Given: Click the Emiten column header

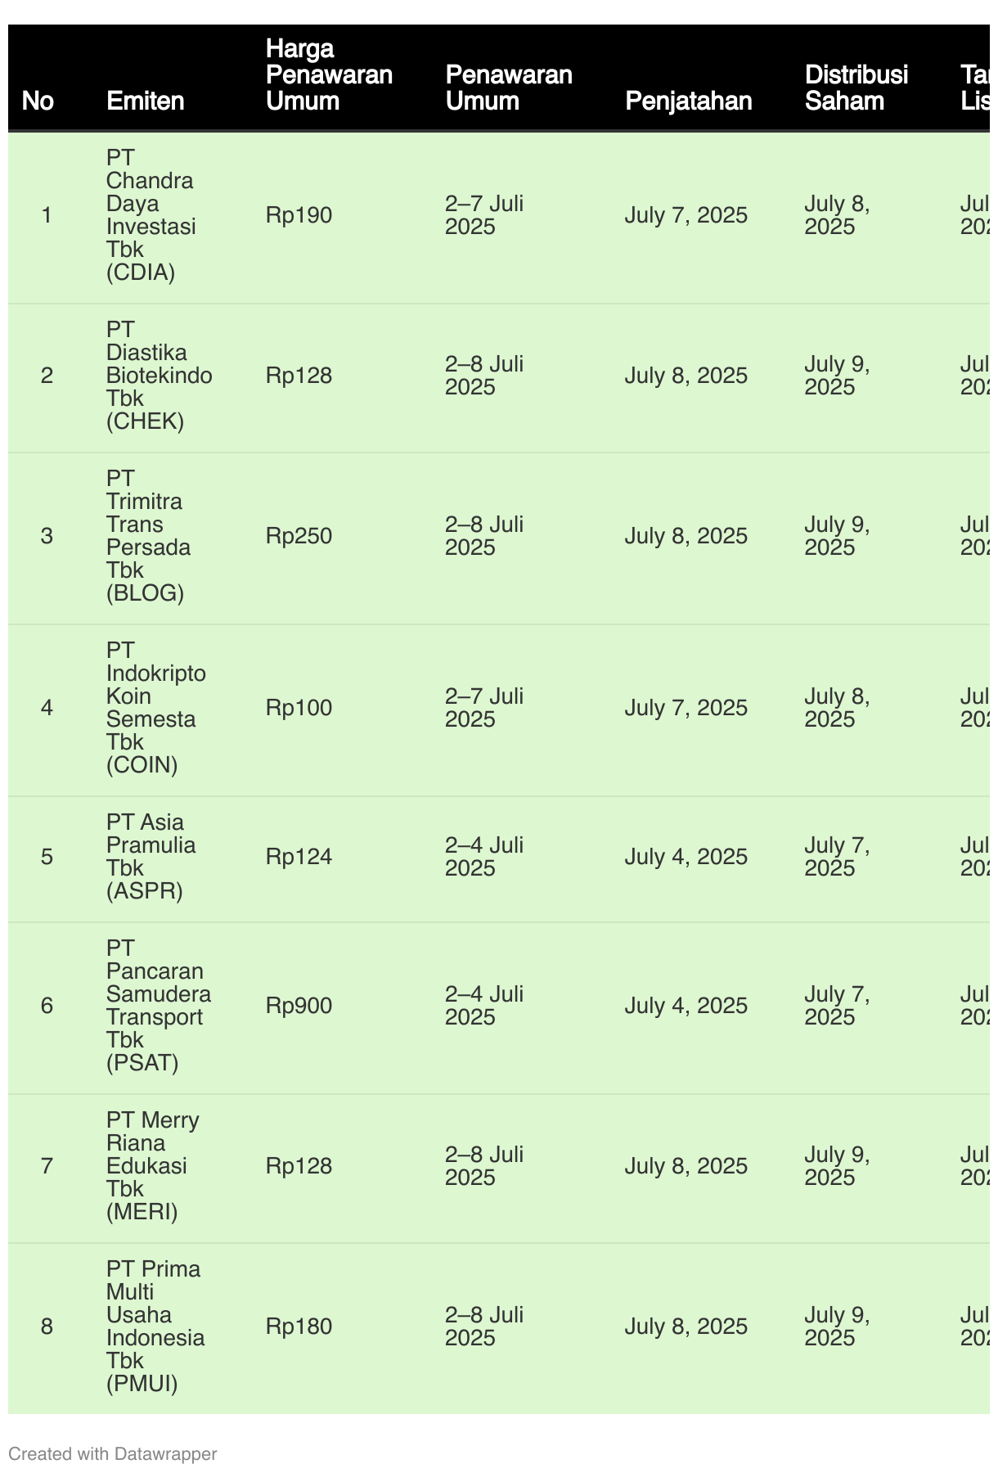Looking at the screenshot, I should coord(146,101).
